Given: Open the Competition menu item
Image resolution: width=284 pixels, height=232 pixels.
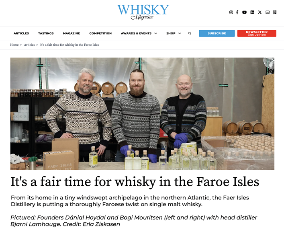Looking at the screenshot, I should pyautogui.click(x=100, y=33).
